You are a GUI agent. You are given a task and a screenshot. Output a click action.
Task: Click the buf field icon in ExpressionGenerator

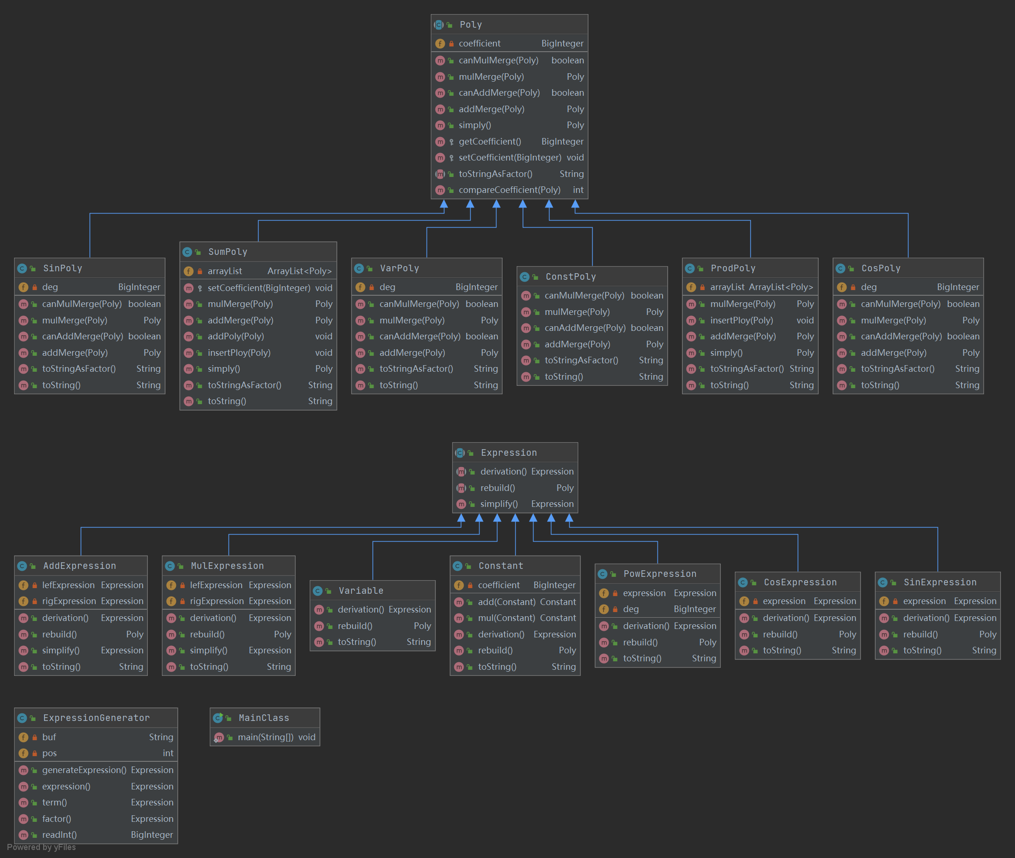coord(23,737)
